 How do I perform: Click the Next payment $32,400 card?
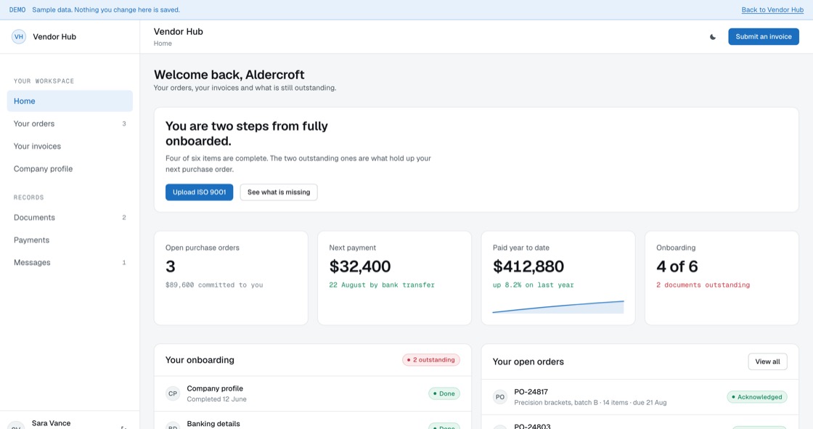[x=395, y=278]
